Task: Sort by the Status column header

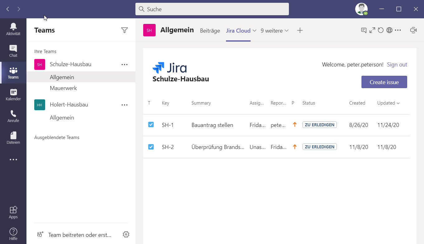Action: (309, 103)
